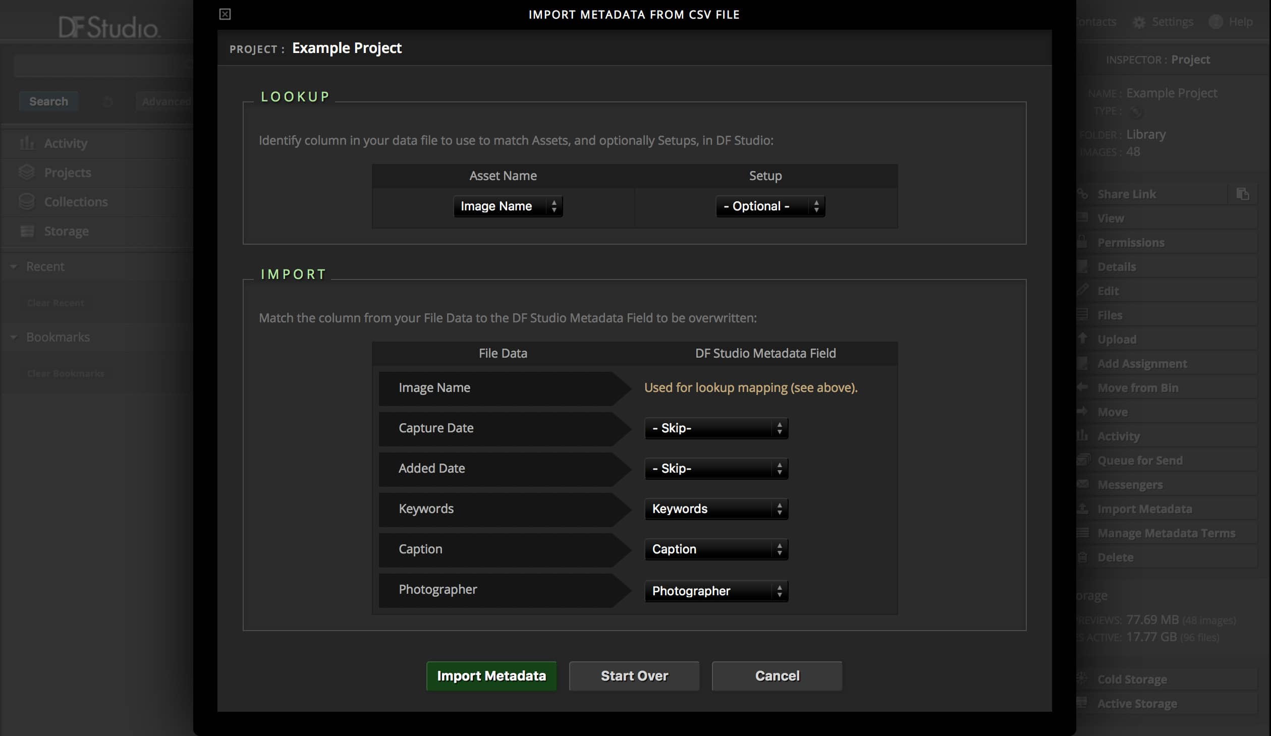Viewport: 1271px width, 736px height.
Task: Close the import dialog with X icon
Action: click(x=225, y=14)
